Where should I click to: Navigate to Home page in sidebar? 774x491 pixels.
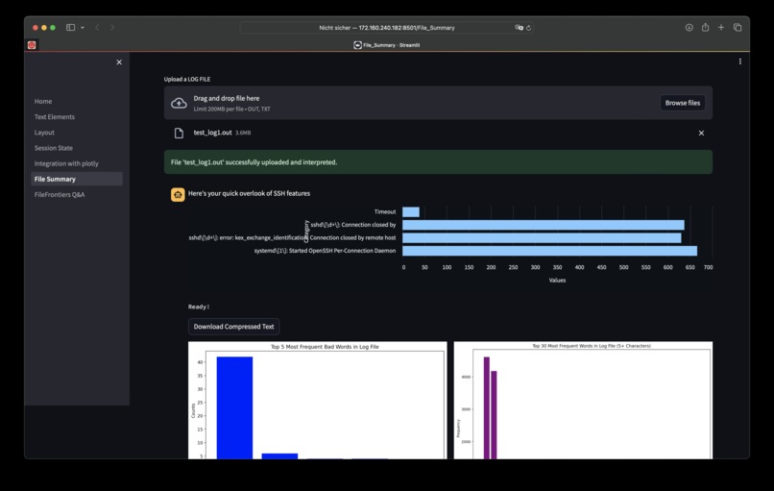click(x=43, y=101)
